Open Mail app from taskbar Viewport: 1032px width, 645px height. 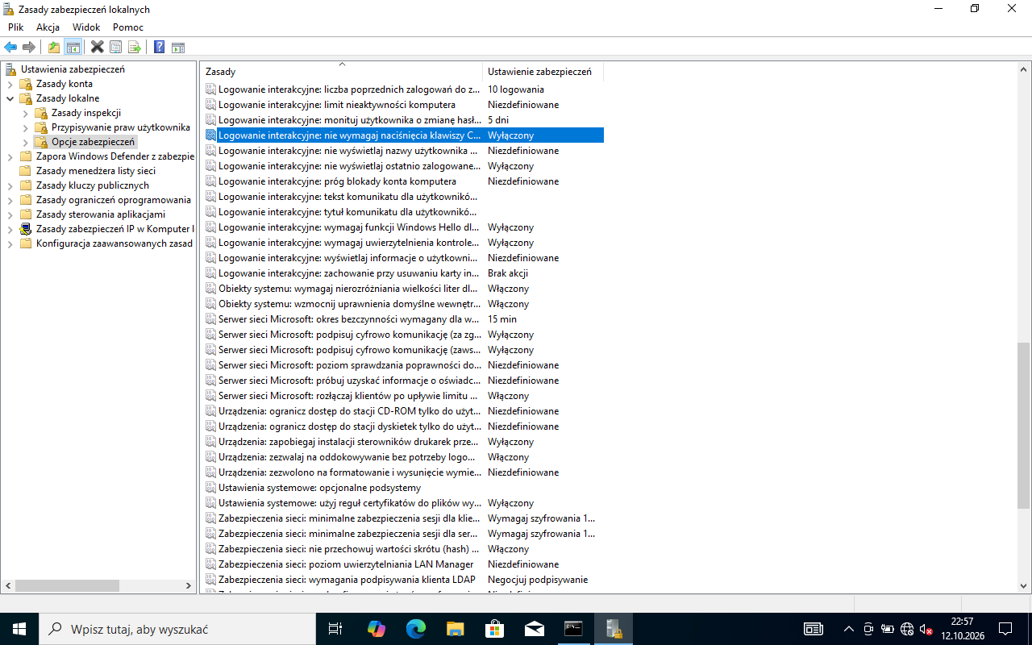click(x=534, y=629)
